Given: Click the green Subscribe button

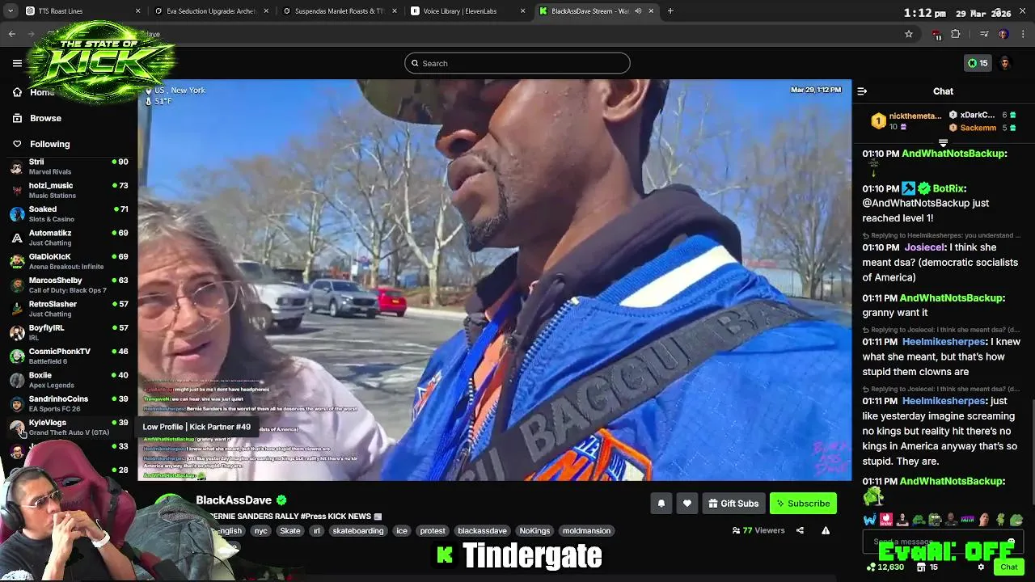Looking at the screenshot, I should coord(803,504).
